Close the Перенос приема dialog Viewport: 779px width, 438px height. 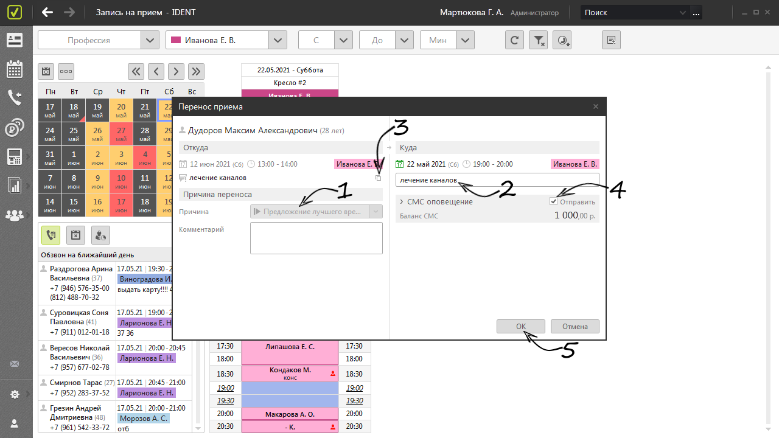[x=596, y=106]
